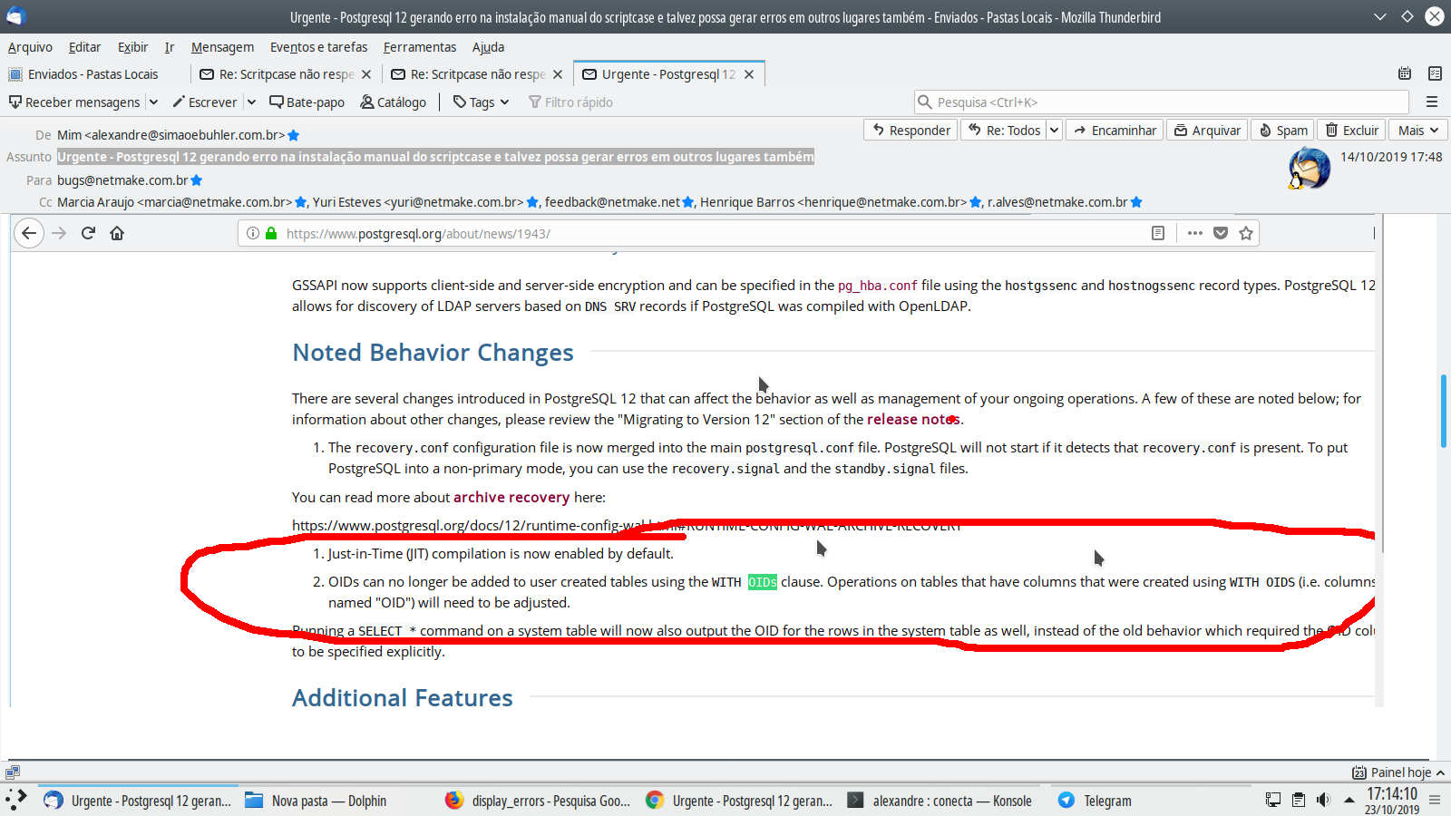The height and width of the screenshot is (816, 1451).
Task: Click the Encaminhar button
Action: point(1115,131)
